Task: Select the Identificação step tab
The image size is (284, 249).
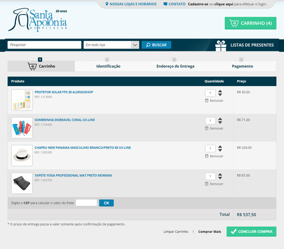Action: pos(108,66)
